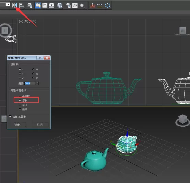This screenshot has width=190, height=183.
Task: Open the Schematic View icon
Action: tap(51, 5)
